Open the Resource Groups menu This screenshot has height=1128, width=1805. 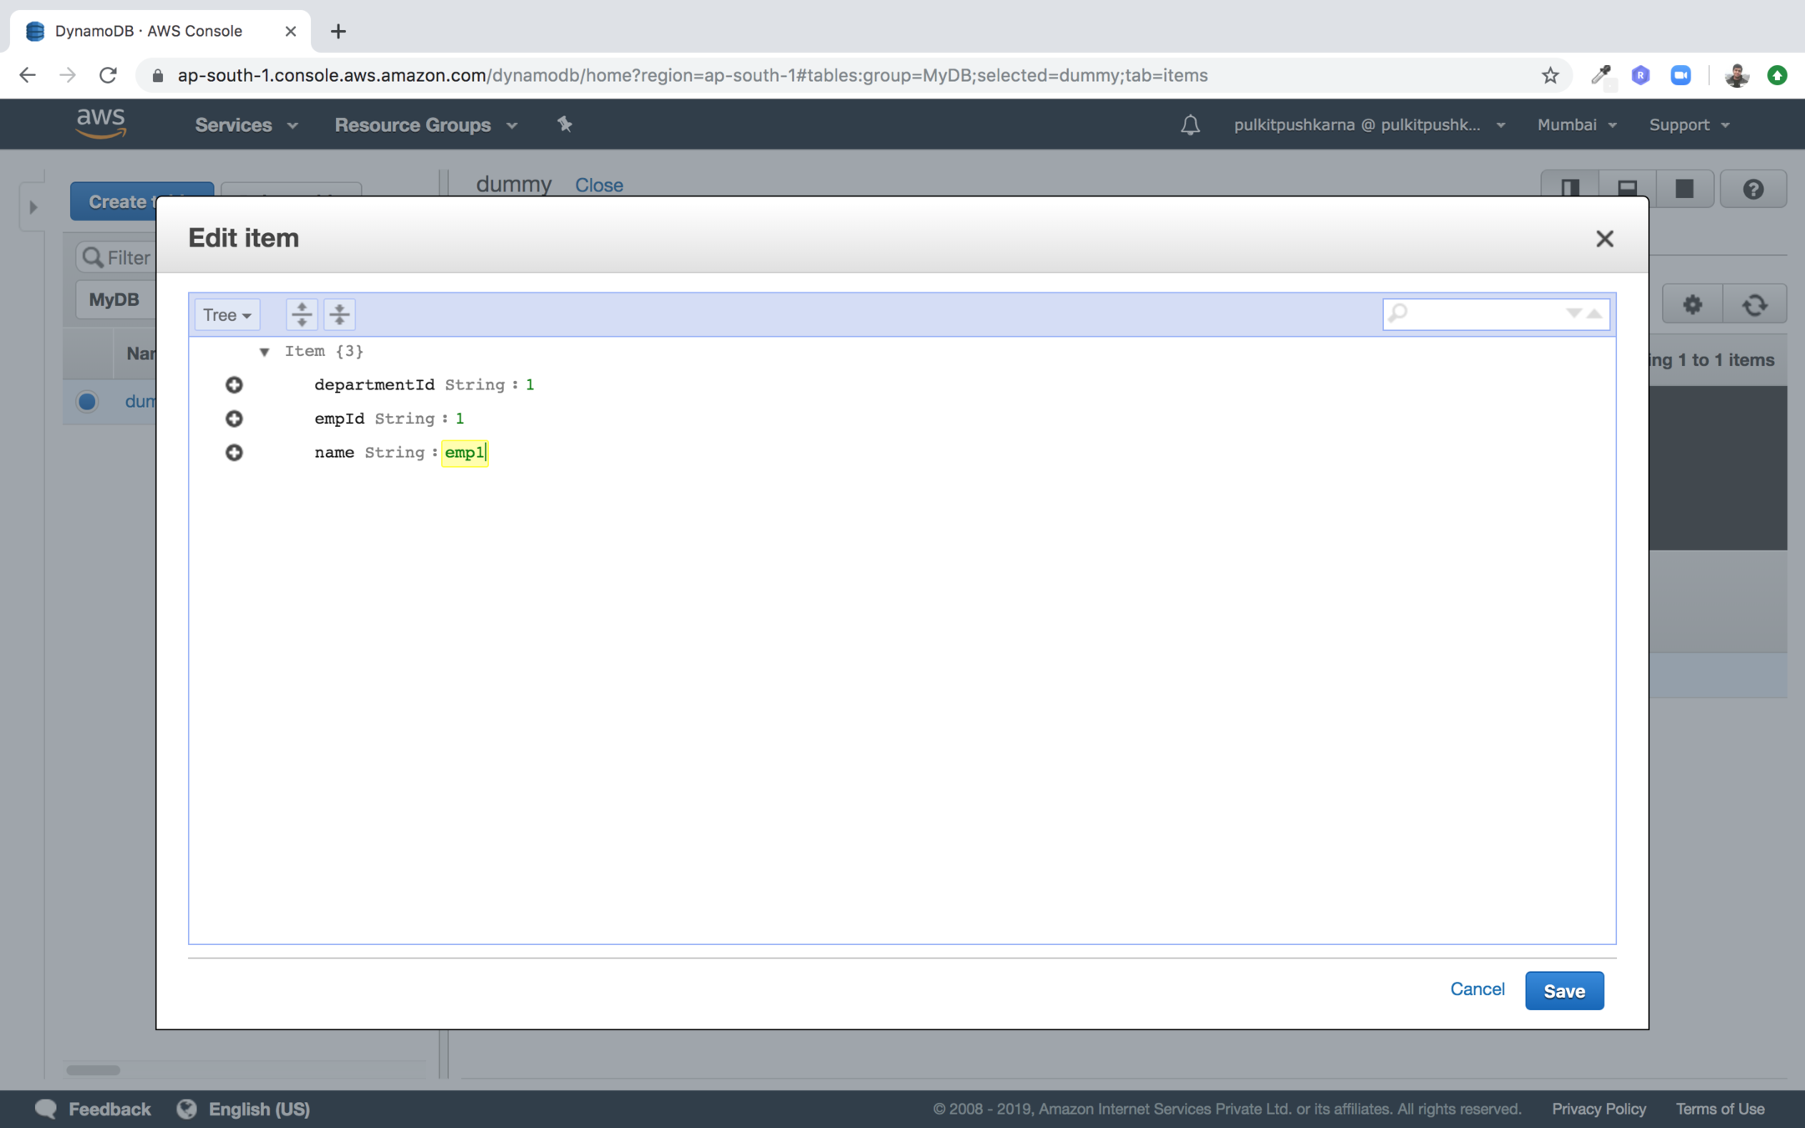pos(425,124)
